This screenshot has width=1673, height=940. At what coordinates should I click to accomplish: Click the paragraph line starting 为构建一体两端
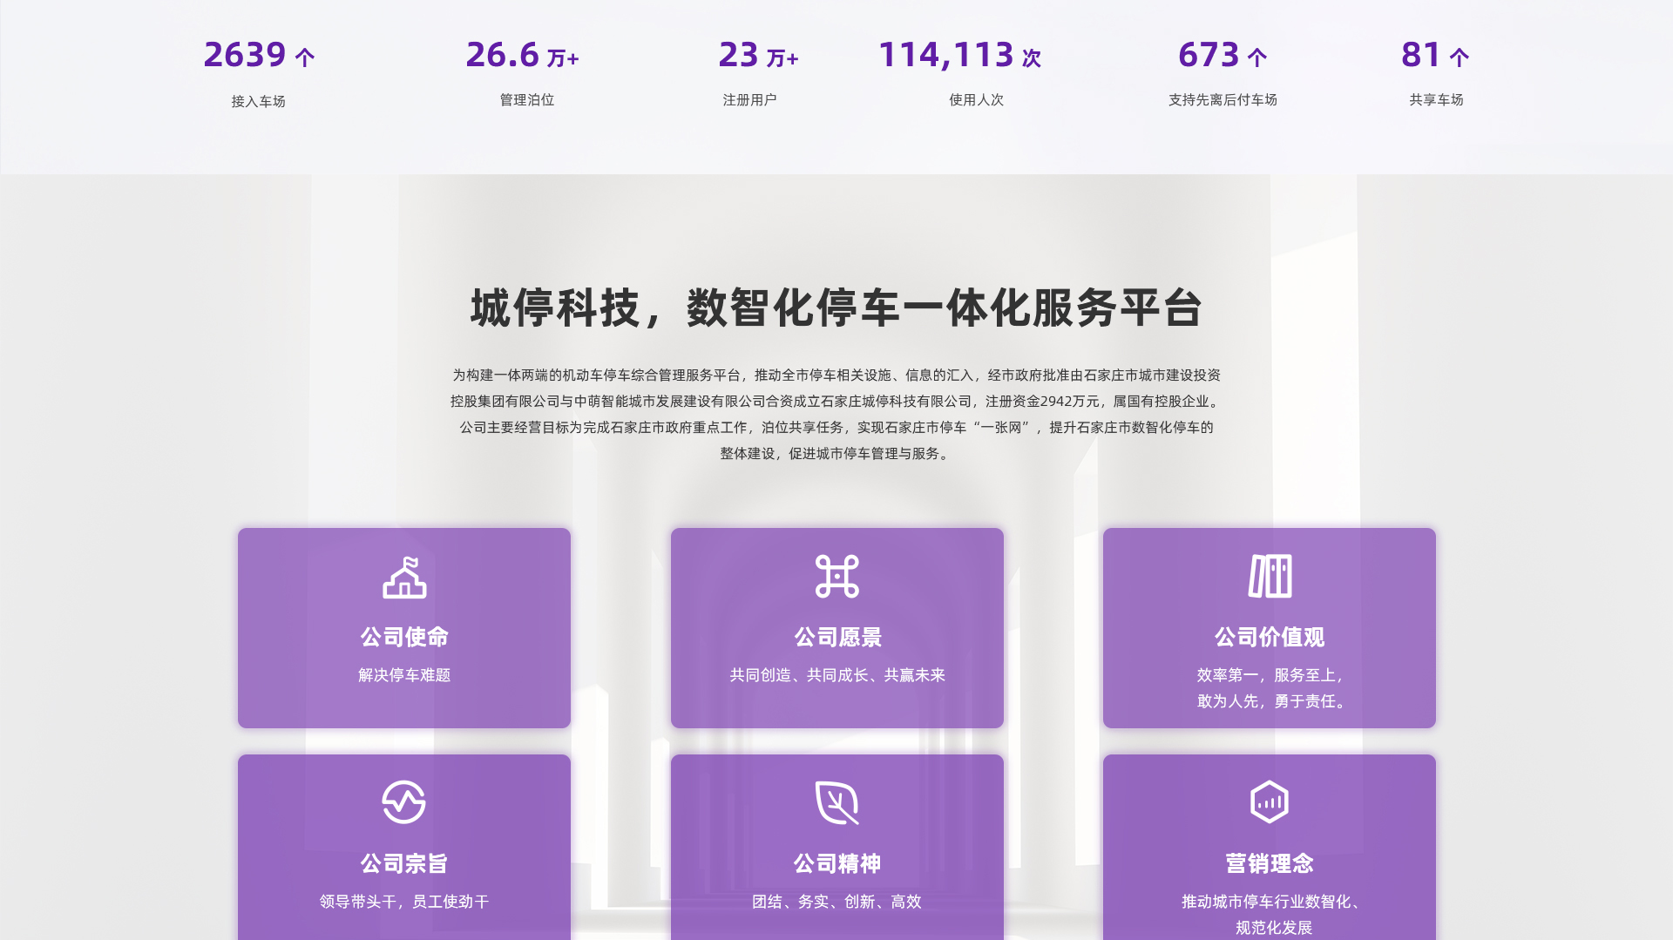[x=836, y=375]
